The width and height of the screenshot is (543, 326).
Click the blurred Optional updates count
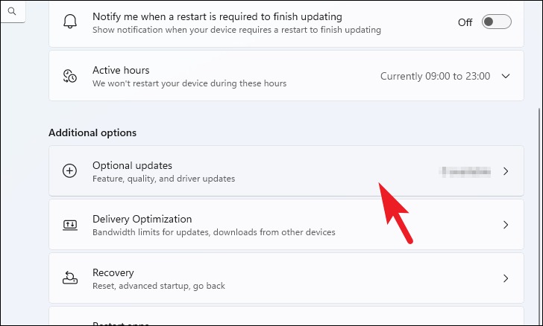(465, 171)
